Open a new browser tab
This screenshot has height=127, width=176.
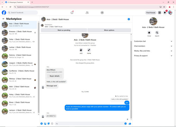32,2
